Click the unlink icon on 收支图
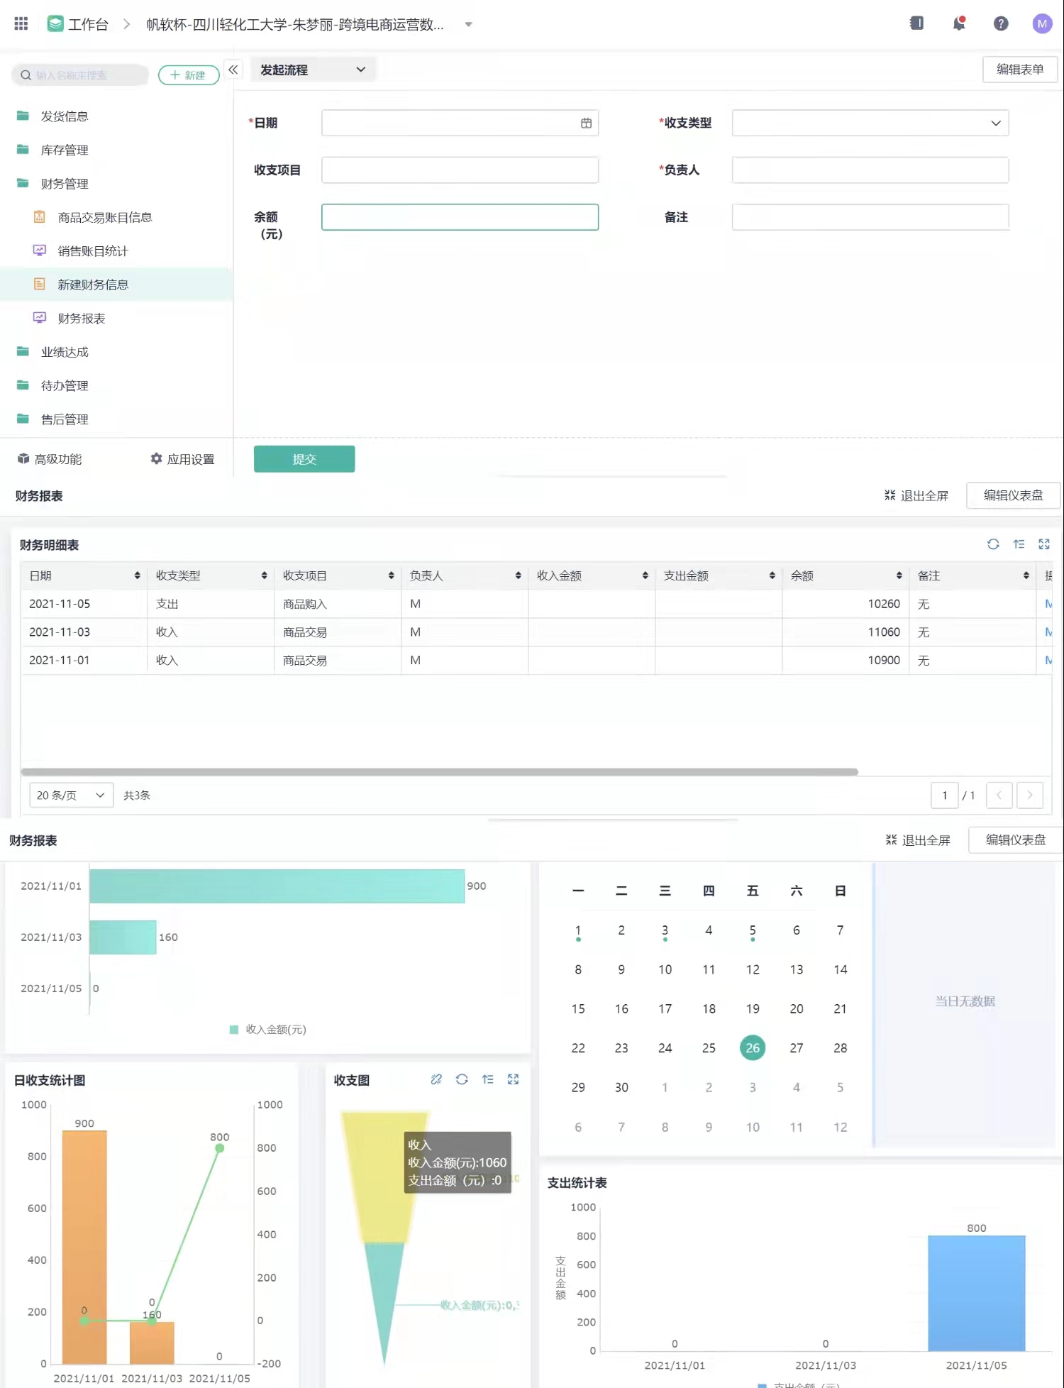Viewport: 1064px width, 1388px height. click(x=436, y=1079)
